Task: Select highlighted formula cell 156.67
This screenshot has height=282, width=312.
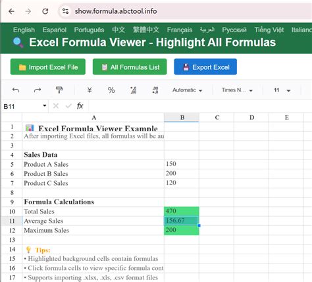Action: [182, 221]
